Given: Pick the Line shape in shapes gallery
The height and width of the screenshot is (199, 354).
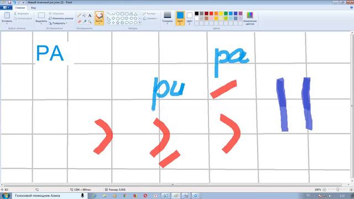Looking at the screenshot, I should 109,14.
